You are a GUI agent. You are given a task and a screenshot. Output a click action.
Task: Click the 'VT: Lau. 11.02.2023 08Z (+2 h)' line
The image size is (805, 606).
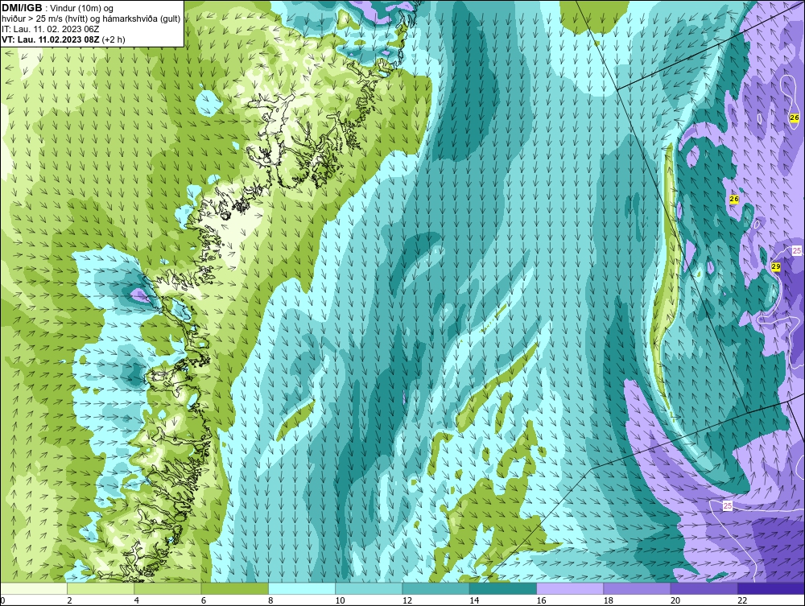tap(64, 39)
